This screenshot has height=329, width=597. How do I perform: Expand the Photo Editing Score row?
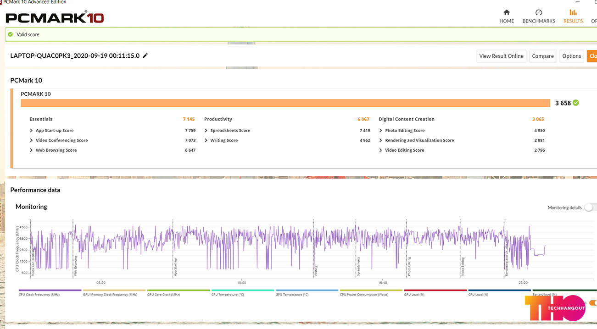tap(381, 131)
